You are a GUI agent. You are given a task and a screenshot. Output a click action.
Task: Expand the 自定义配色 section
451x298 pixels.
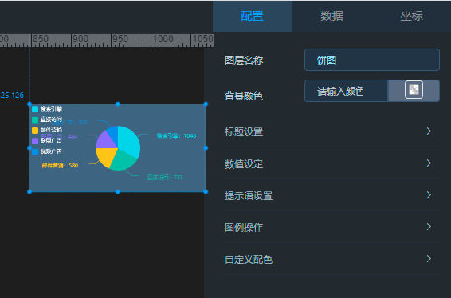332,259
